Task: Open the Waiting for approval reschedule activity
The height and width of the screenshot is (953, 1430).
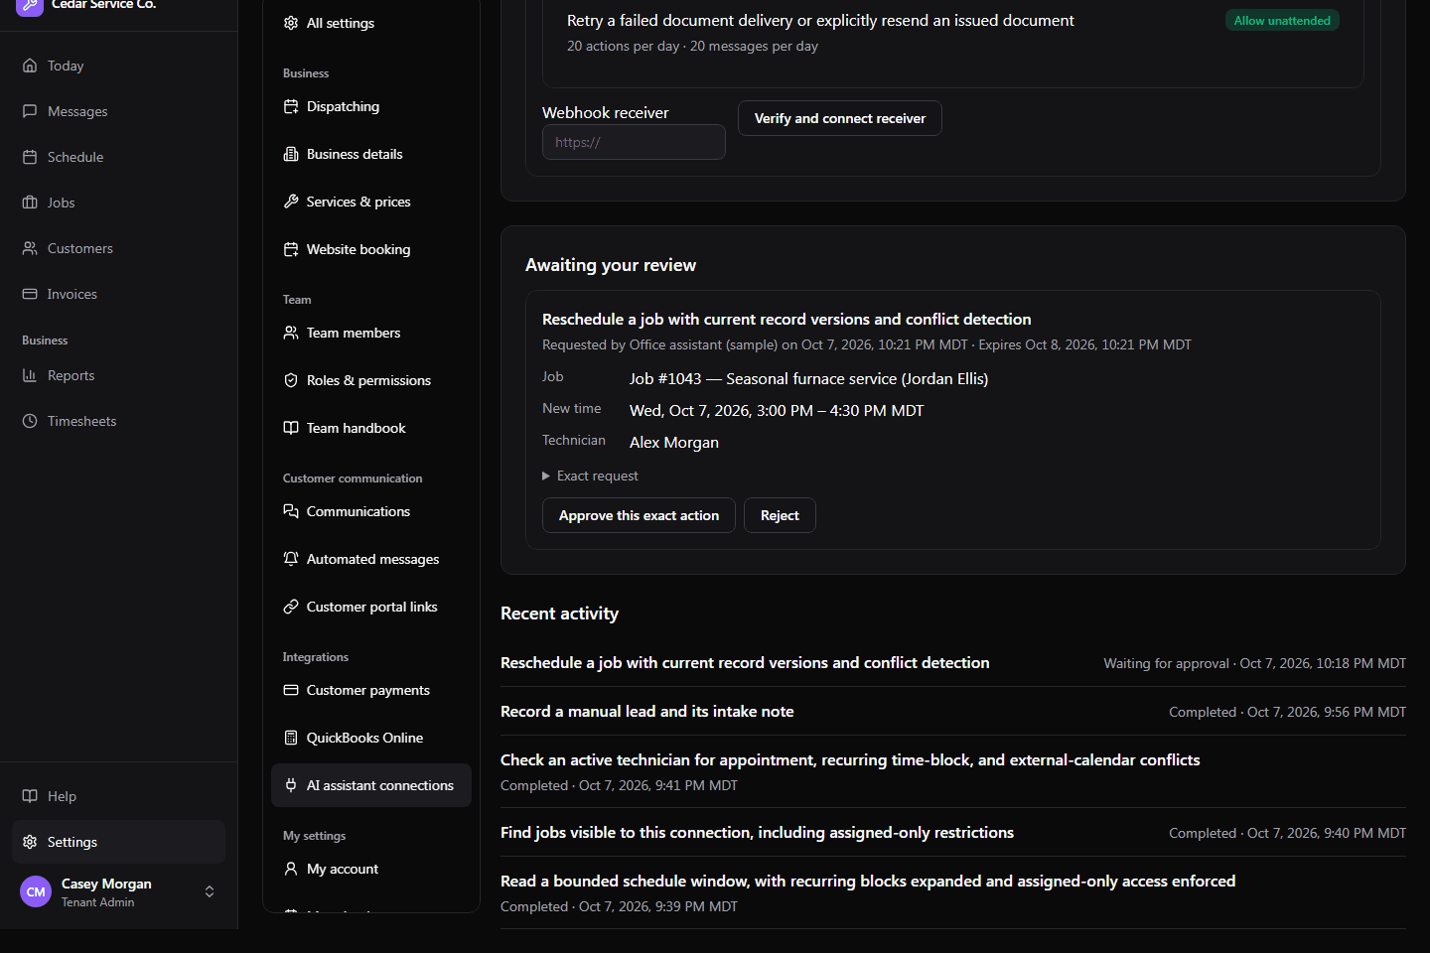Action: point(953,663)
